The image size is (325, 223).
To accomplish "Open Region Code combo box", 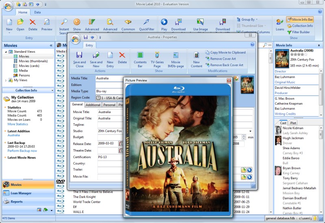I will (x=109, y=98).
